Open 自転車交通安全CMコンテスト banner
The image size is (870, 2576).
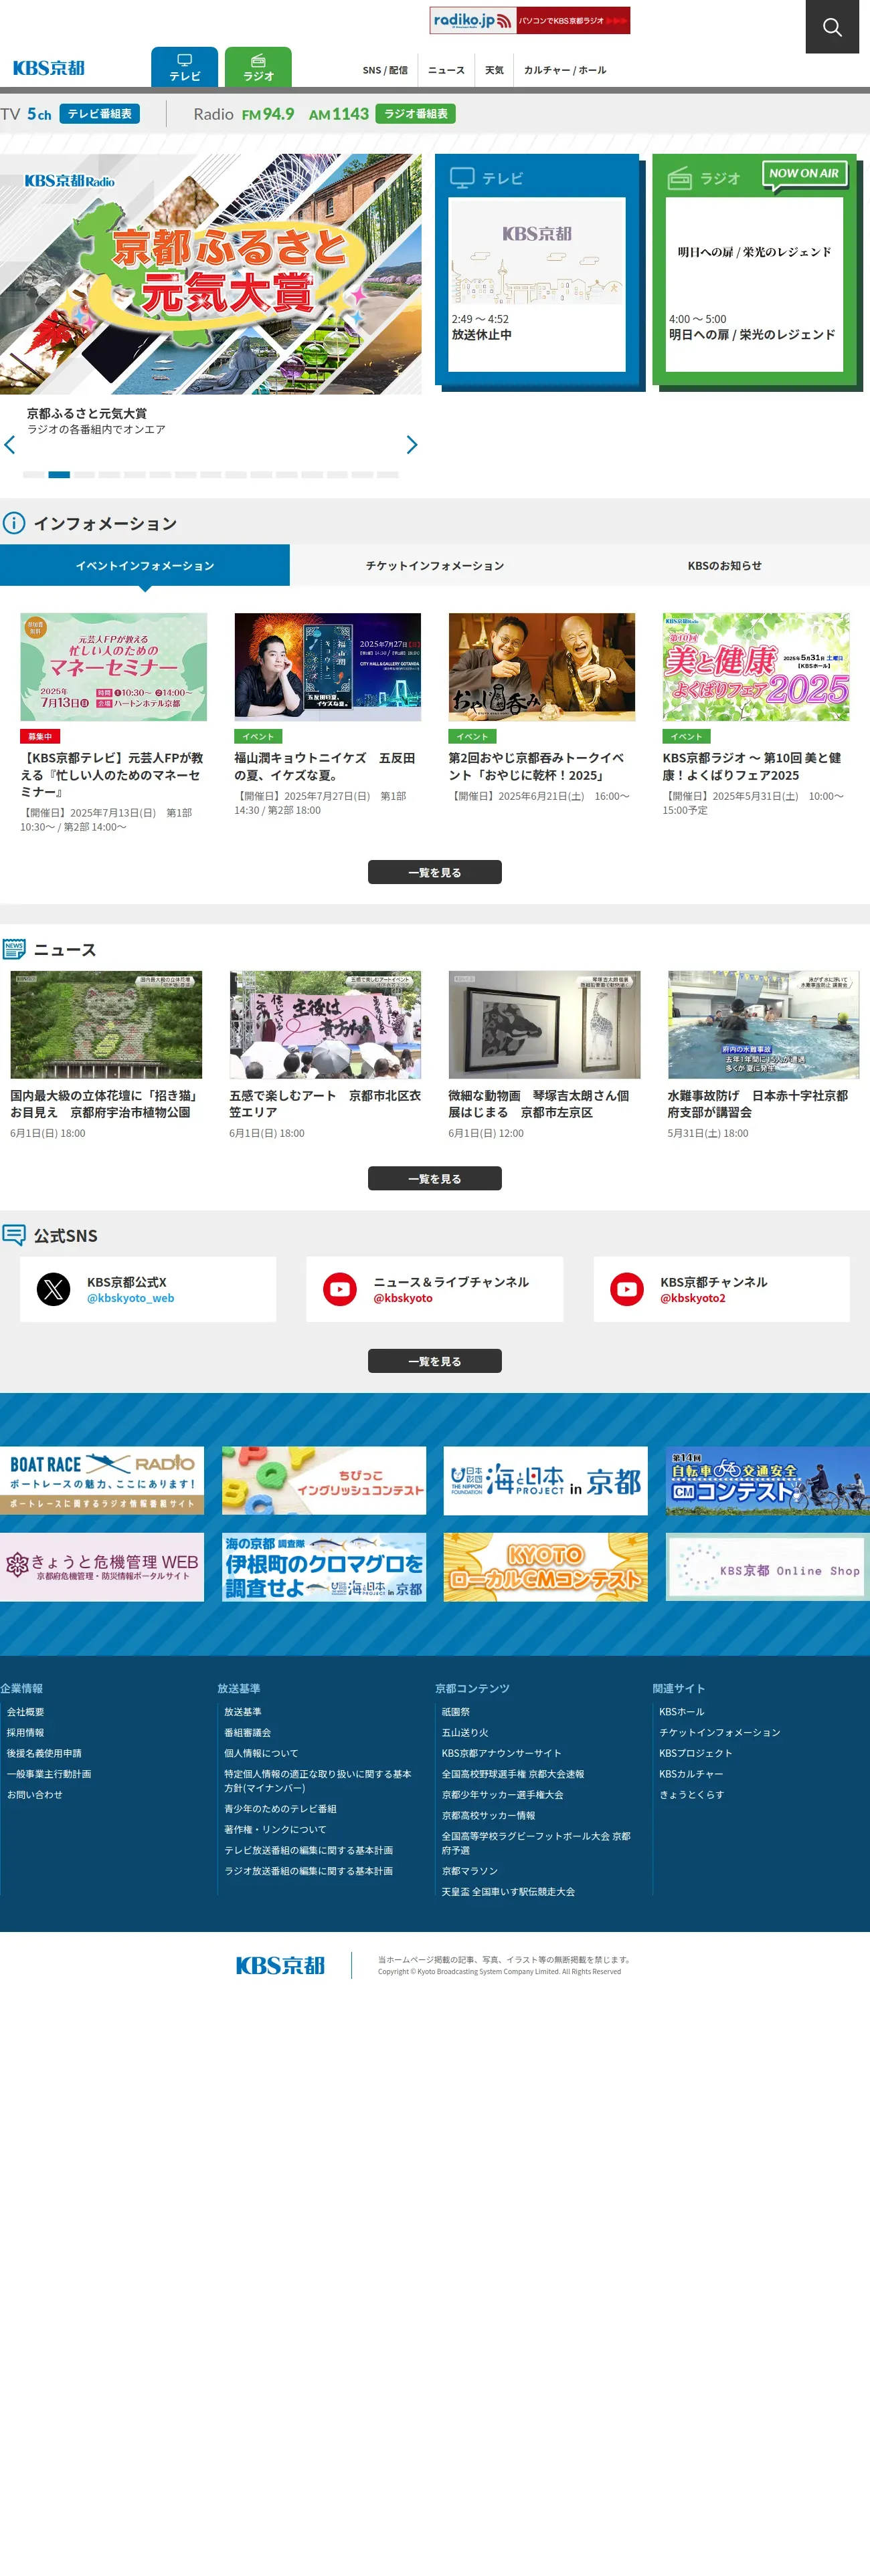click(767, 1480)
